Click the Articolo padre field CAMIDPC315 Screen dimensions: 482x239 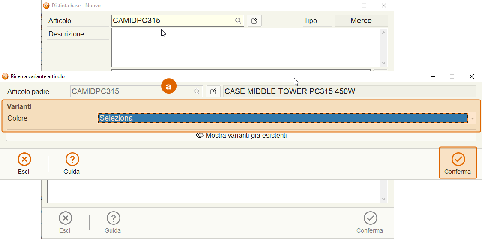[x=137, y=91]
